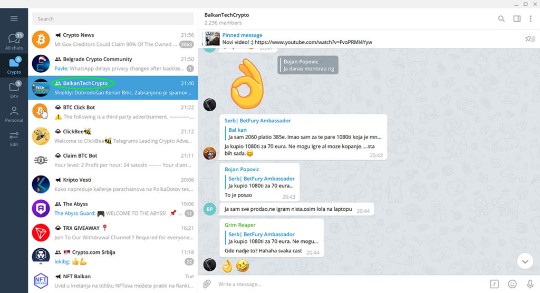
Task: Open the Crypto News channel
Action: 113,40
